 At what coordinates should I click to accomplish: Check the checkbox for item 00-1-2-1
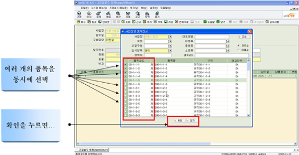125,88
